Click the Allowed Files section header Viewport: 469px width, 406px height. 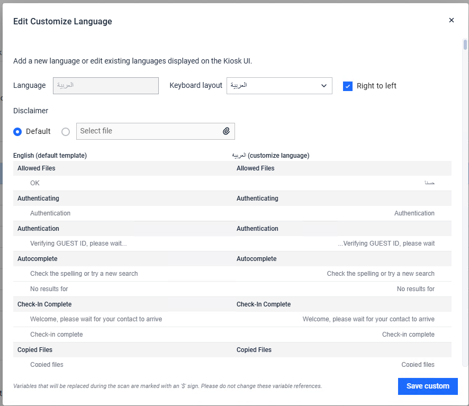coord(36,168)
